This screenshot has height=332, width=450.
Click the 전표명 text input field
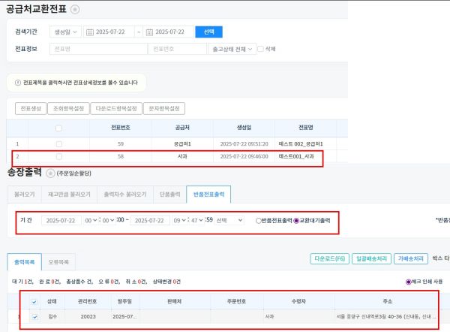click(97, 49)
